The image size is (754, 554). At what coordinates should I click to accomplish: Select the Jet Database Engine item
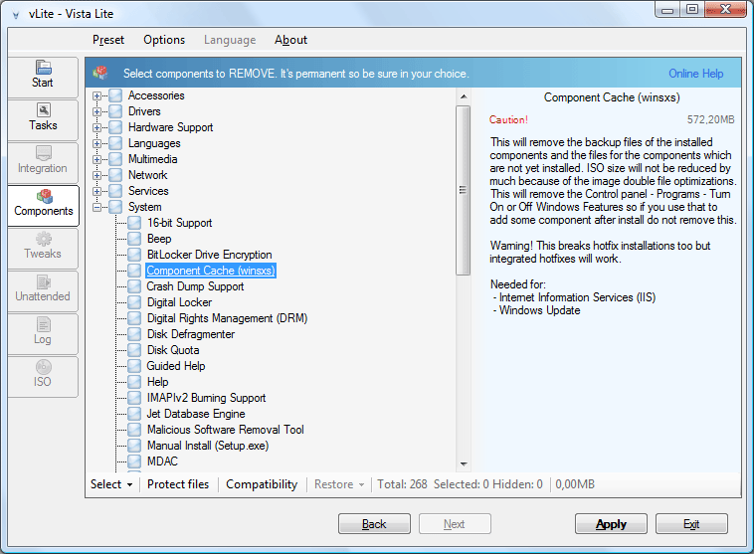click(x=196, y=414)
